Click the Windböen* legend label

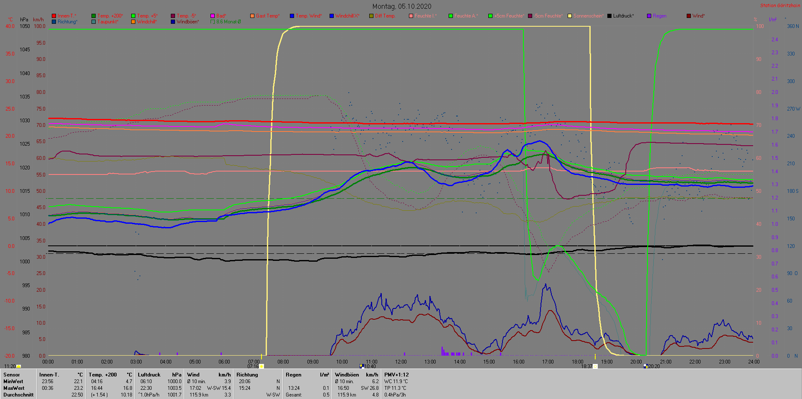(188, 22)
